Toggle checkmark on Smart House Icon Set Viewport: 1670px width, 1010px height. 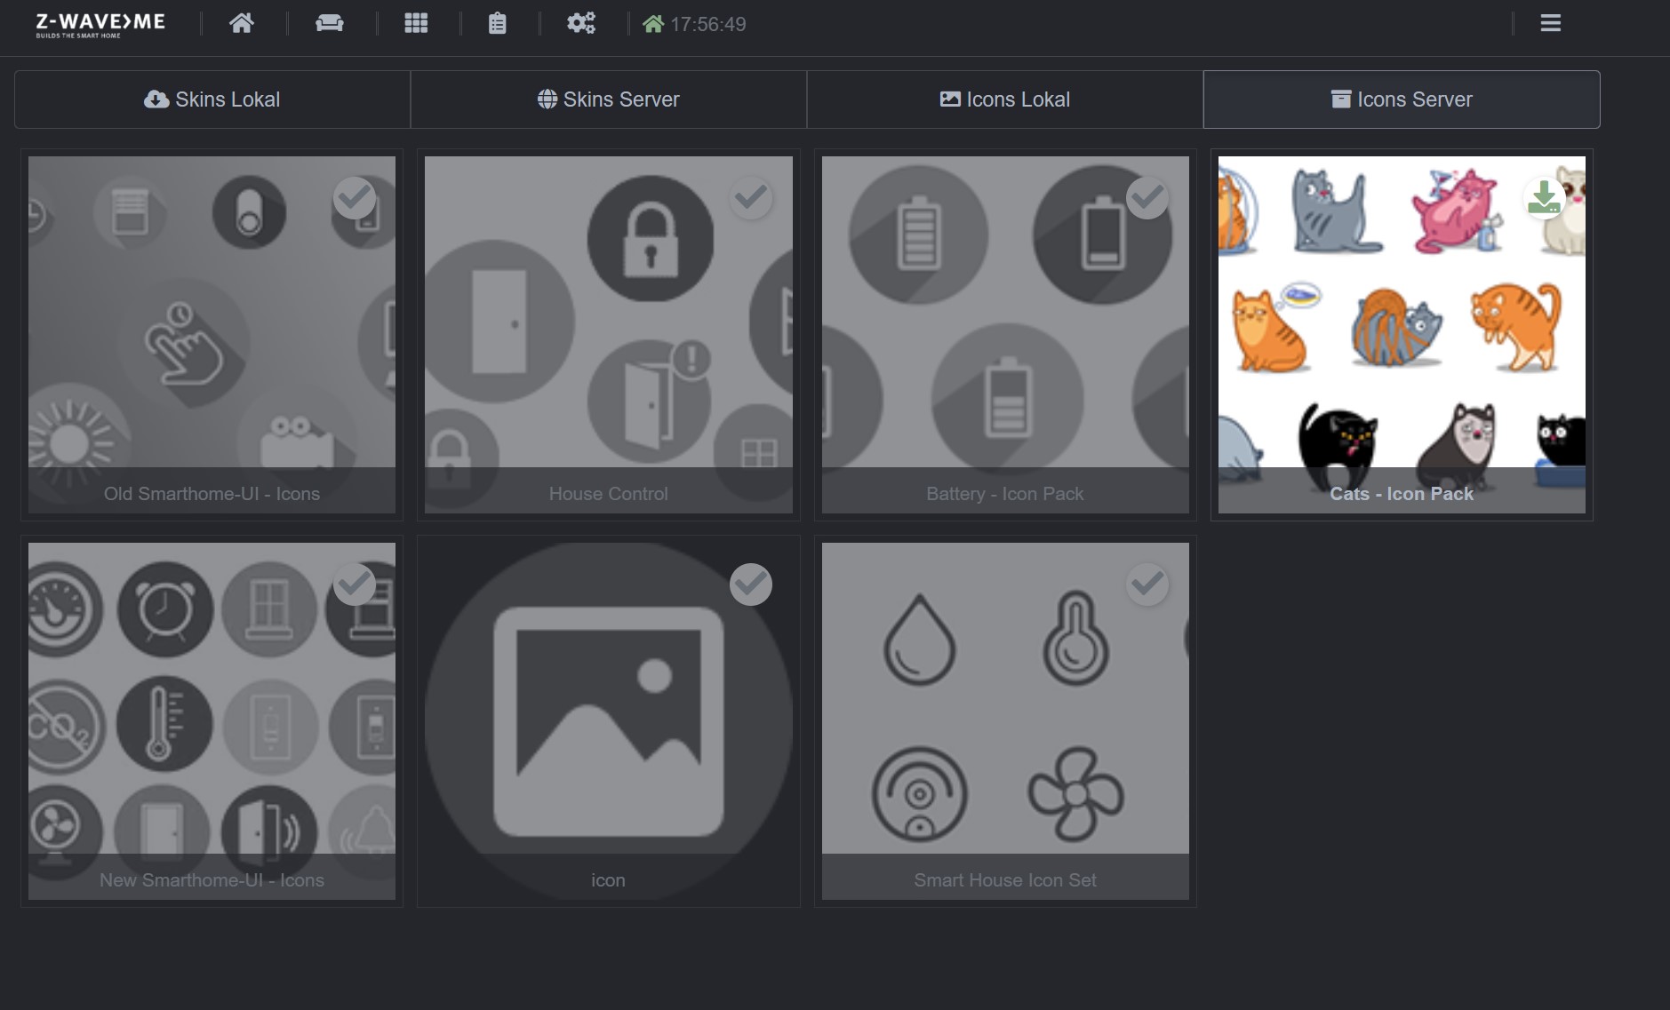(1147, 585)
